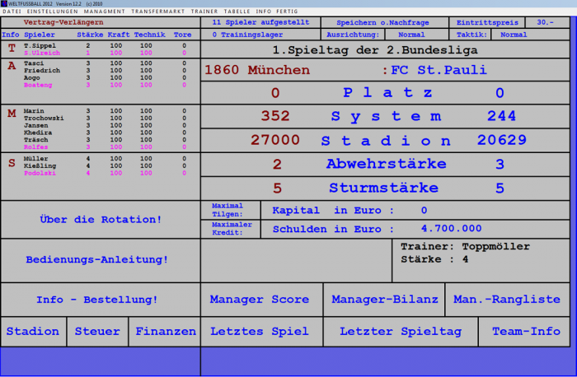
Task: Click the 352 system value
Action: pos(275,116)
